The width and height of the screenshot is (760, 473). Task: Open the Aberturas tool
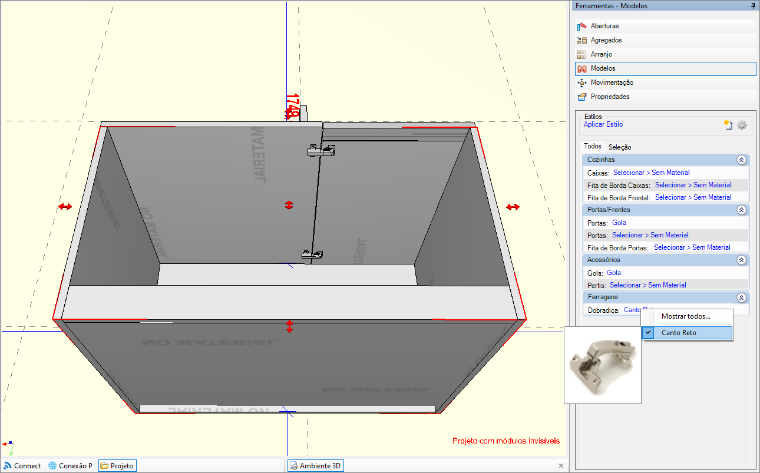665,26
